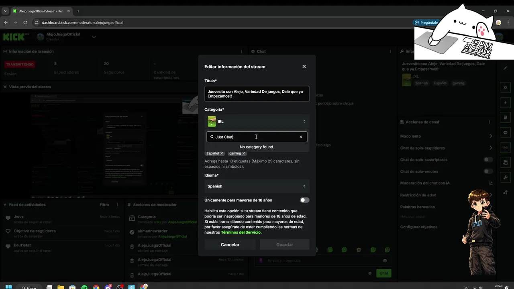Clear the category search text
This screenshot has height=289, width=514.
[x=301, y=137]
